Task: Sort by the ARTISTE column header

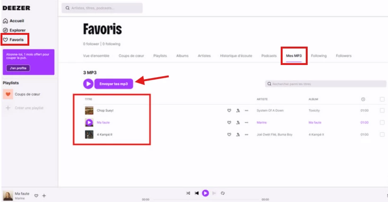Action: (x=262, y=99)
